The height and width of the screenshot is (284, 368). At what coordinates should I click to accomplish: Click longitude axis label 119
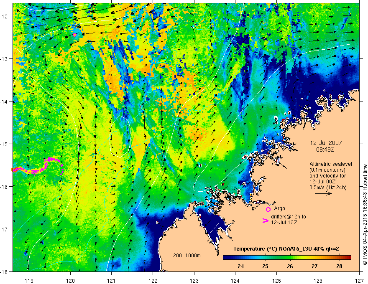pos(29,281)
